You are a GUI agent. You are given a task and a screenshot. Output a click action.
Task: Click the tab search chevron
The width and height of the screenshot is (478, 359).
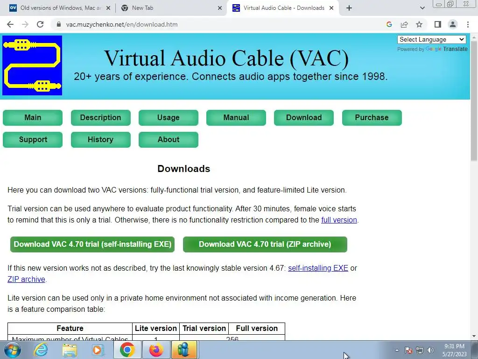[422, 8]
